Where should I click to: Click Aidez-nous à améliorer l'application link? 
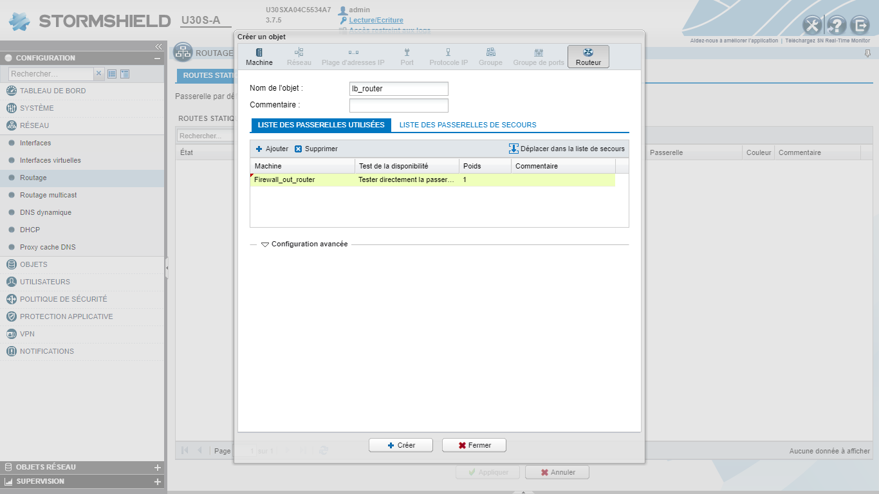734,41
